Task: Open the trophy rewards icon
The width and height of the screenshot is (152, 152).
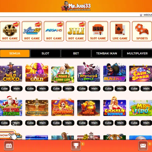Action: coord(76,146)
